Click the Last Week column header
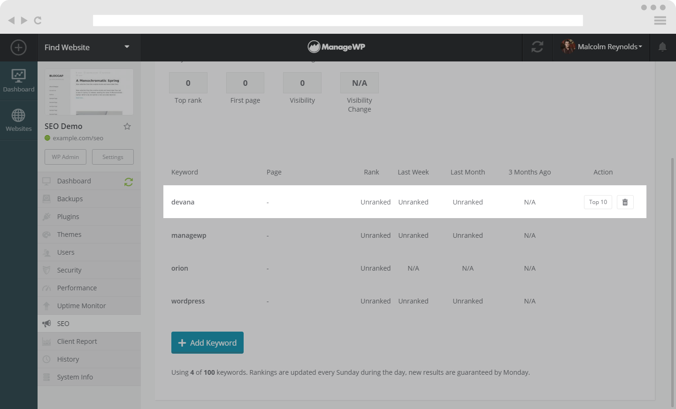 [x=413, y=172]
